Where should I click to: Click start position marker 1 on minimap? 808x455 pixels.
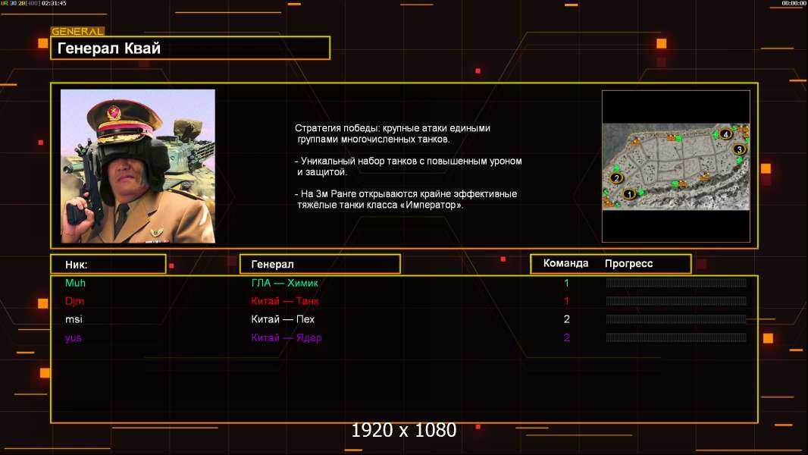click(628, 194)
